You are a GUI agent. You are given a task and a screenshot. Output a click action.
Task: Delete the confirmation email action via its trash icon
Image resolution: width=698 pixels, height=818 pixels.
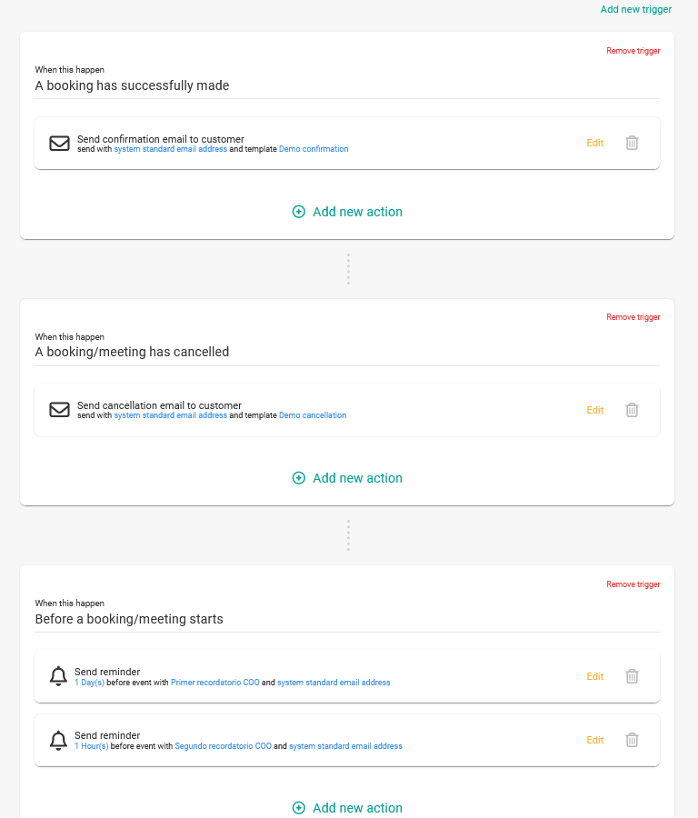[632, 143]
